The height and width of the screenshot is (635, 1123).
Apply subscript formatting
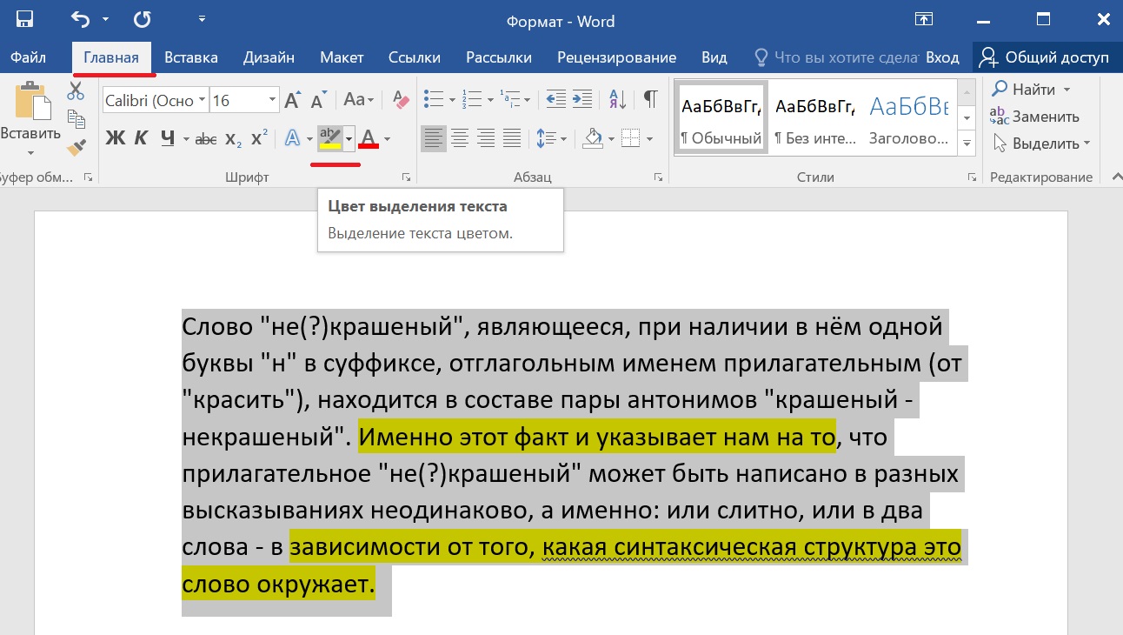pos(233,138)
